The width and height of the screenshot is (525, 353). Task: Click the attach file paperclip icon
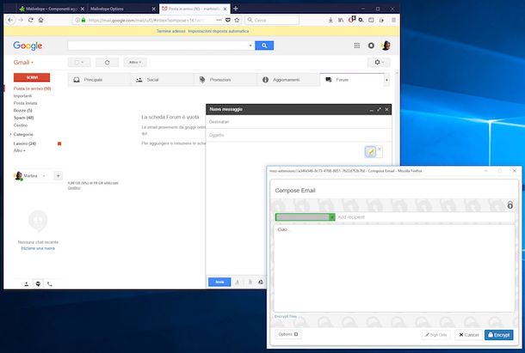tap(250, 283)
